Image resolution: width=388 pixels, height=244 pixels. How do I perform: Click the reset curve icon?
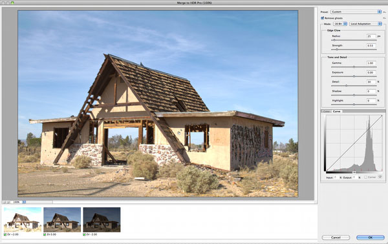point(380,177)
